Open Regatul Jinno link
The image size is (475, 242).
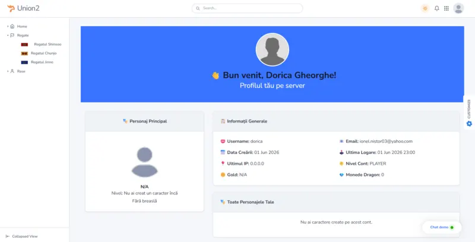click(x=42, y=62)
